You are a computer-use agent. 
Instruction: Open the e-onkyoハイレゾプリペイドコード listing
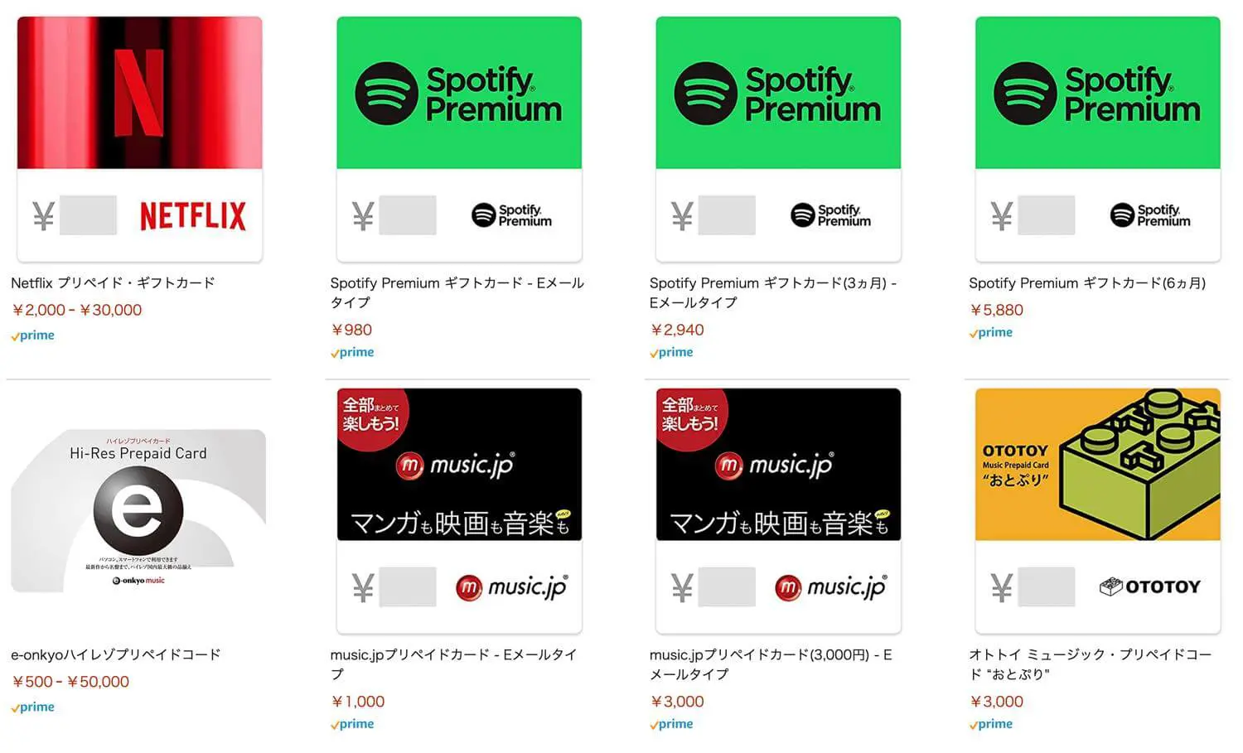(x=115, y=654)
